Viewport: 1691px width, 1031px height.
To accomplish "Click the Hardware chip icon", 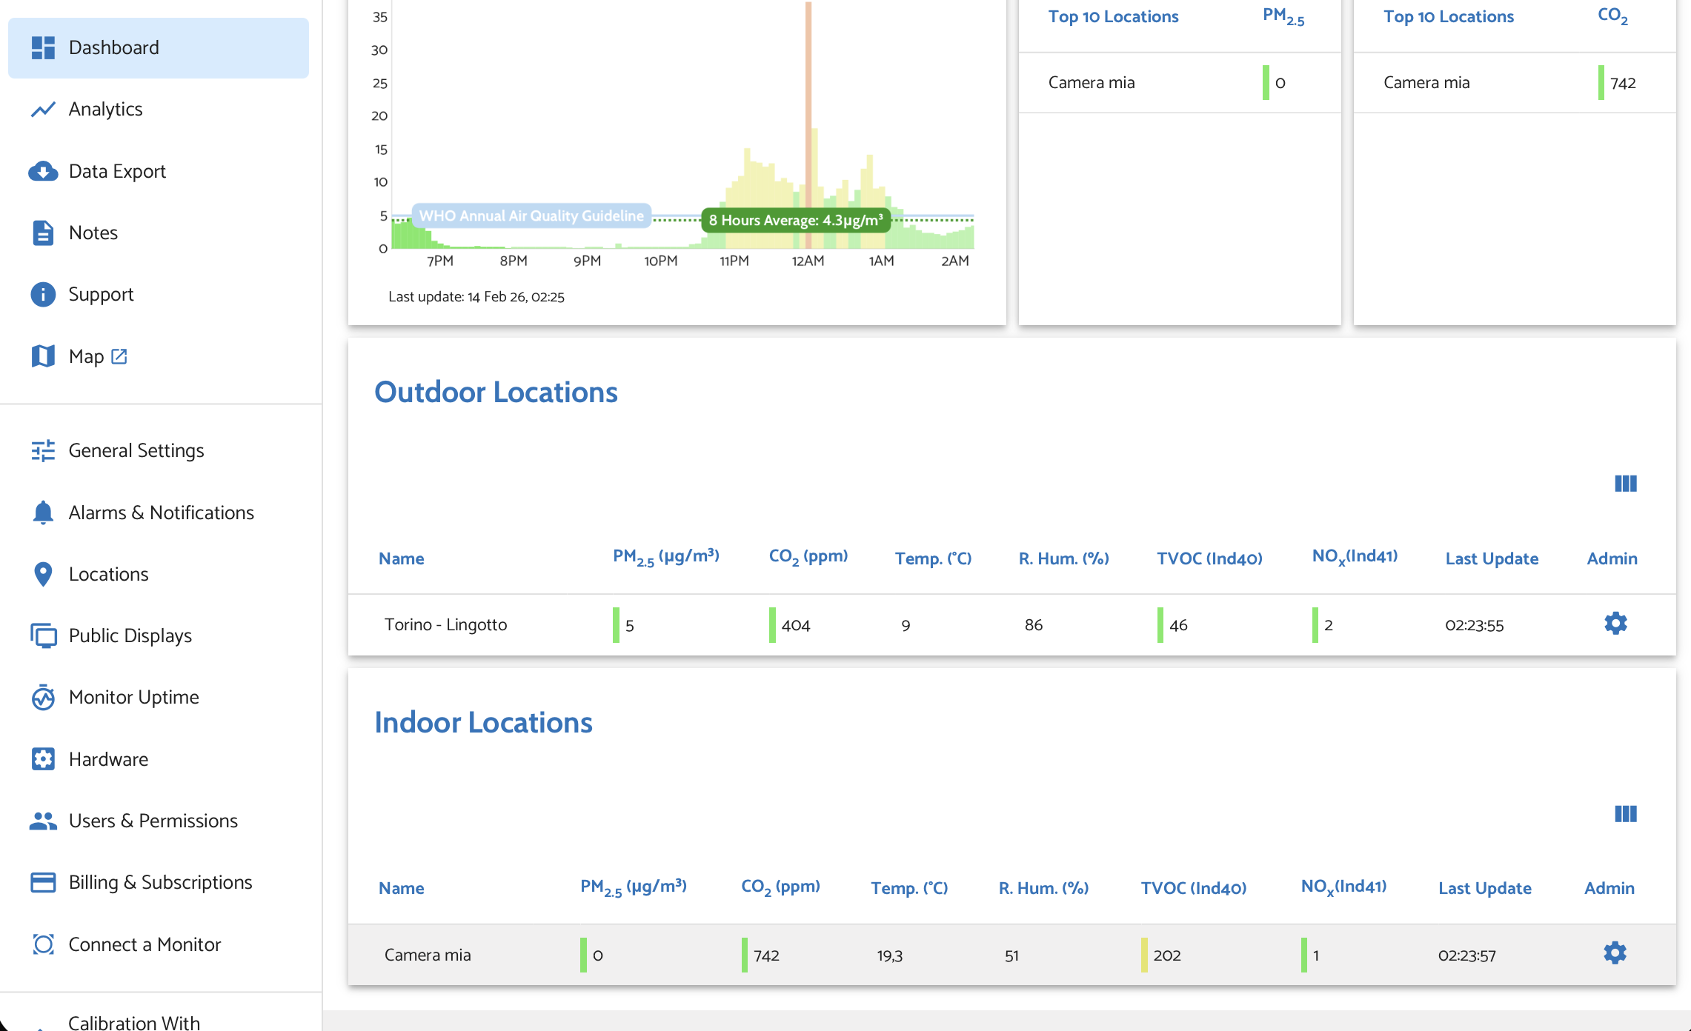I will [x=43, y=759].
